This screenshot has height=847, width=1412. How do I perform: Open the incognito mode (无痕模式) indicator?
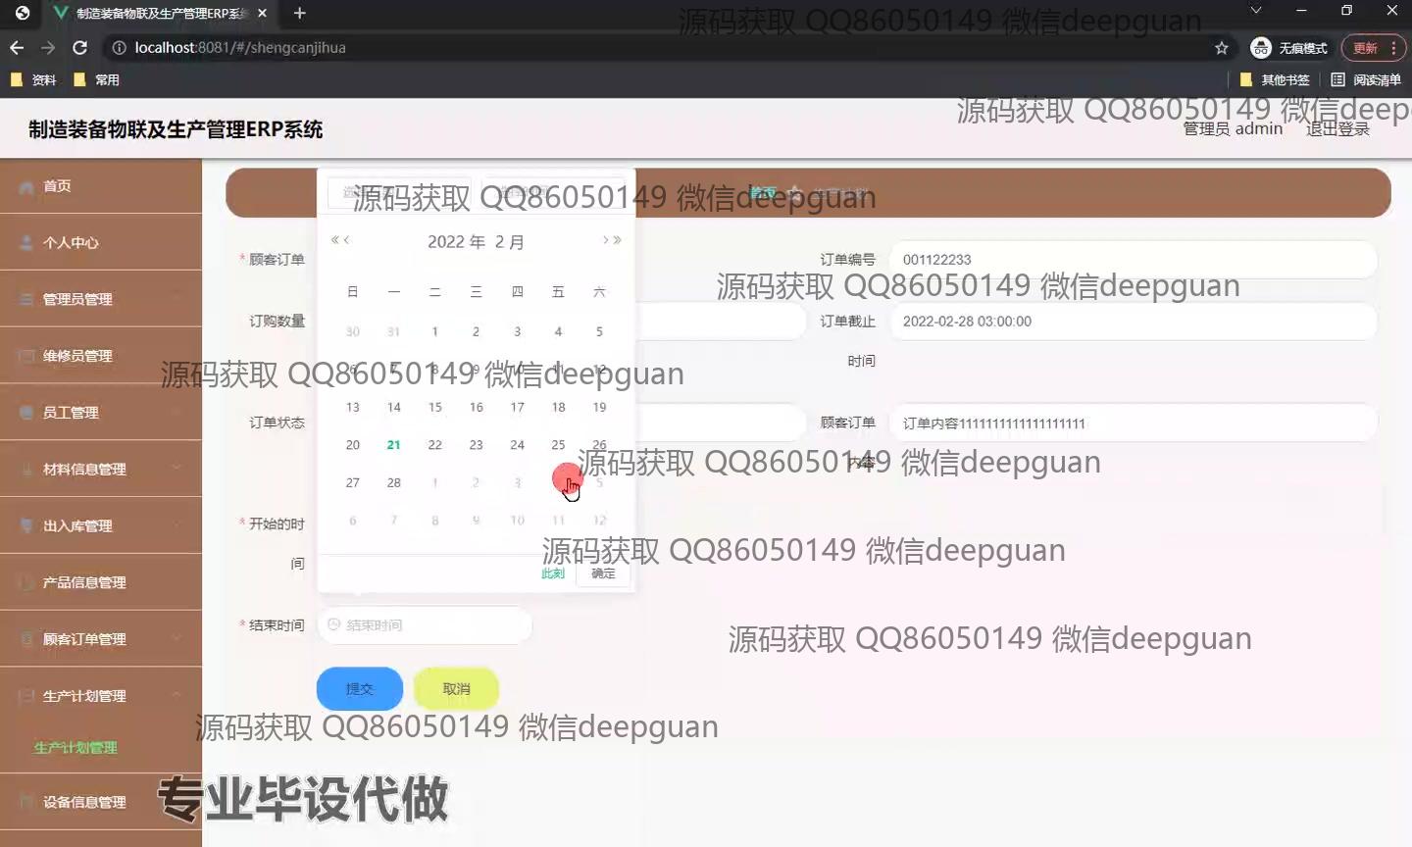[x=1289, y=47]
